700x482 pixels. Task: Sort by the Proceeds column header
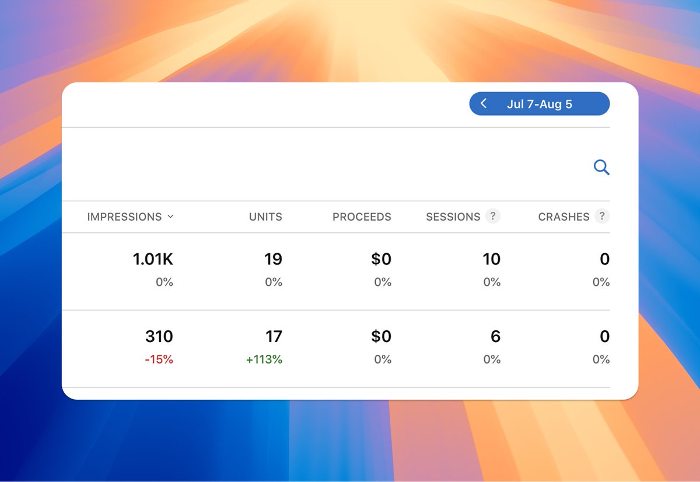(x=362, y=216)
